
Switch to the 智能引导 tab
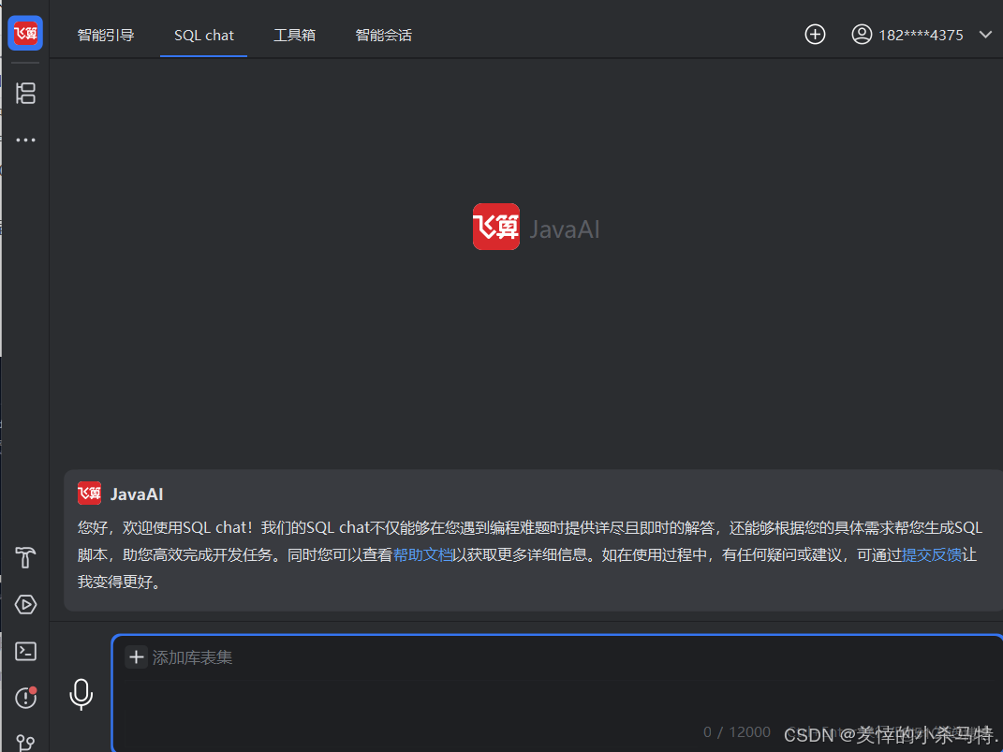click(106, 34)
